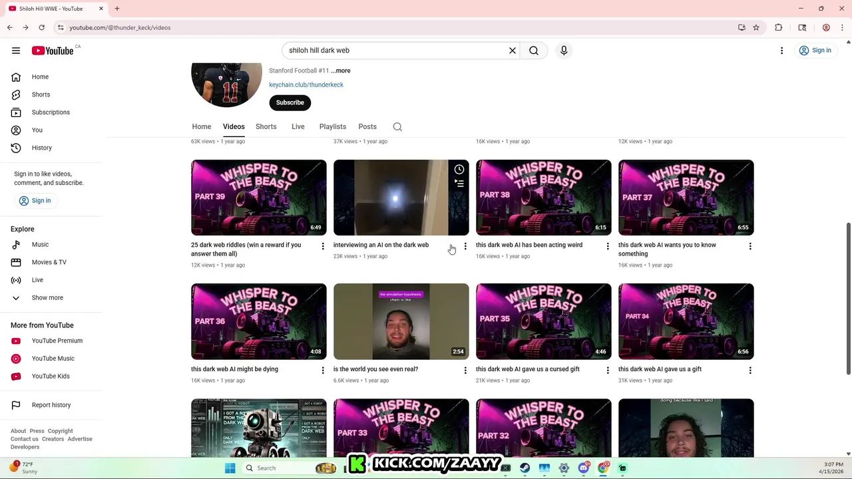Open a new browser tab
The height and width of the screenshot is (479, 852).
(116, 9)
